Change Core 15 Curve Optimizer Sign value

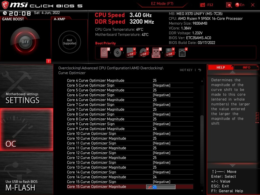coord(161,182)
